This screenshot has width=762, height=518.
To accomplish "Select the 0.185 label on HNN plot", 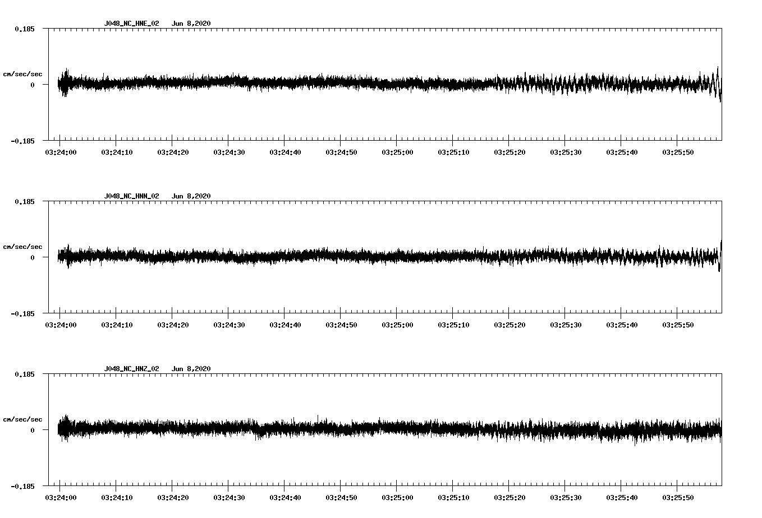I will coord(25,201).
